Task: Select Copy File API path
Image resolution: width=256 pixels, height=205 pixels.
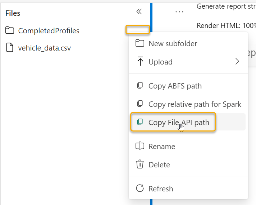Action: coord(179,122)
